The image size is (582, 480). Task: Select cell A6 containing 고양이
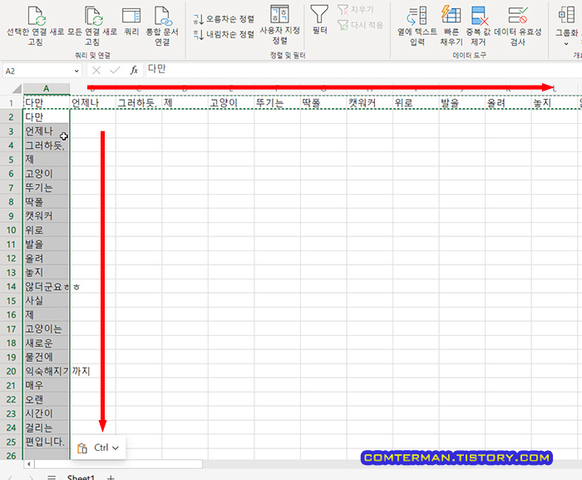(47, 174)
